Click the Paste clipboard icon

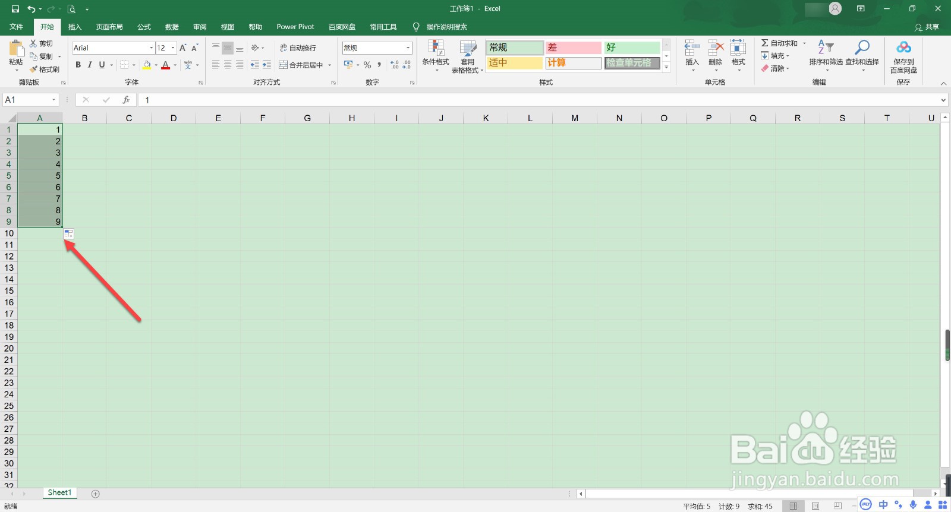point(16,48)
